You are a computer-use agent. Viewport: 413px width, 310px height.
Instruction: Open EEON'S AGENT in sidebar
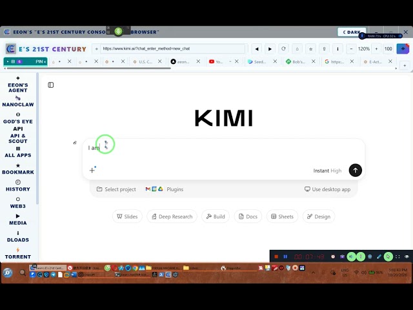[18, 85]
